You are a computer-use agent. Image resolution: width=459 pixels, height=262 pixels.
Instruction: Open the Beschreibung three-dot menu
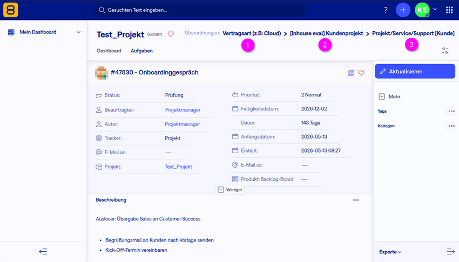point(356,200)
